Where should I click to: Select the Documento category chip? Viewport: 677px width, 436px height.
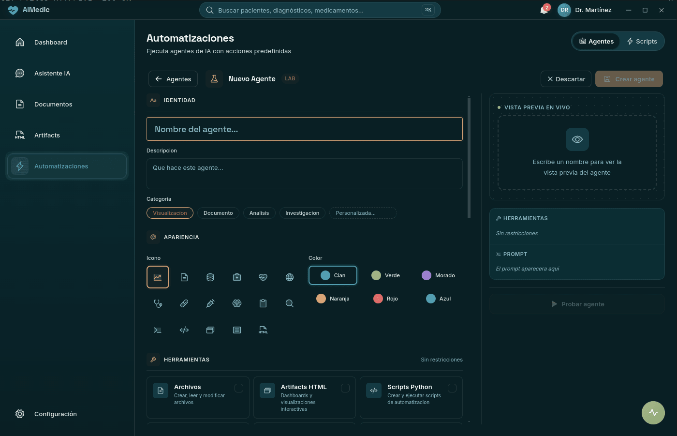click(x=218, y=213)
